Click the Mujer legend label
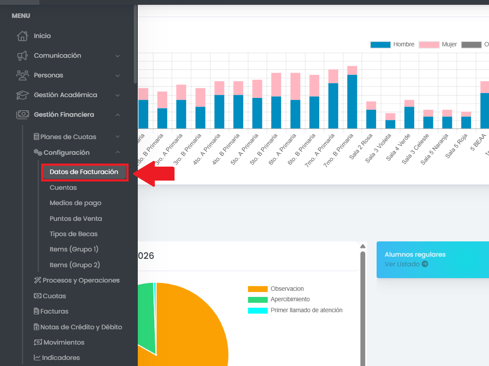The width and height of the screenshot is (489, 366). click(x=449, y=44)
